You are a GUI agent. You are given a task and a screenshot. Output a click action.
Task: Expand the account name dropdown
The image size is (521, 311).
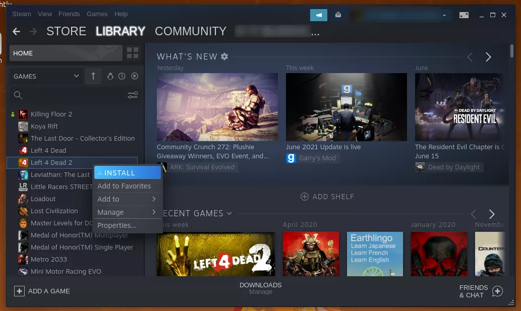(444, 15)
